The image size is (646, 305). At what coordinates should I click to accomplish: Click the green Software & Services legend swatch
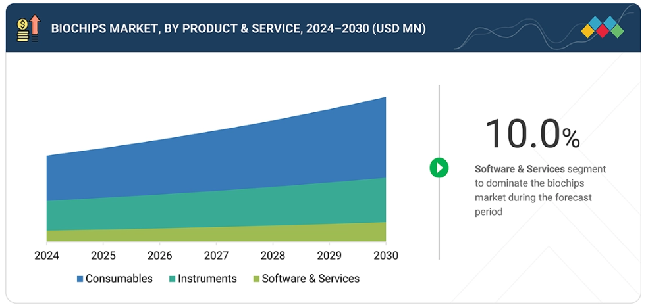tap(256, 279)
